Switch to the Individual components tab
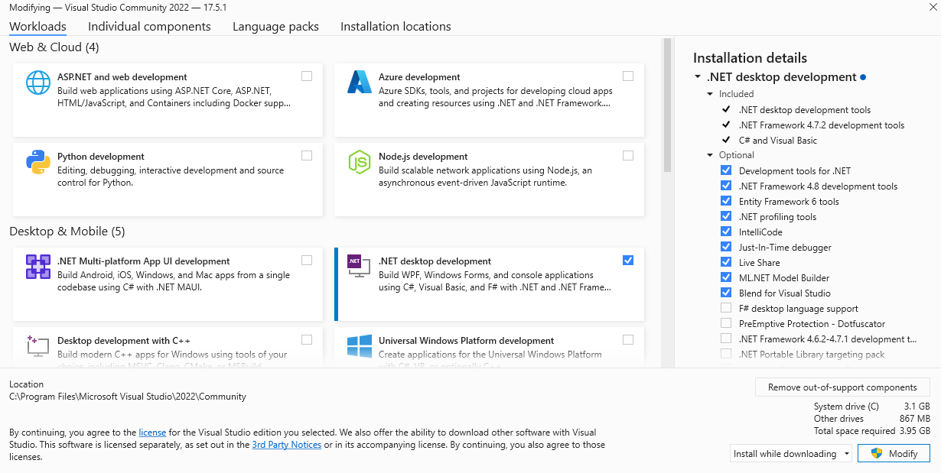Image resolution: width=941 pixels, height=473 pixels. 149,27
